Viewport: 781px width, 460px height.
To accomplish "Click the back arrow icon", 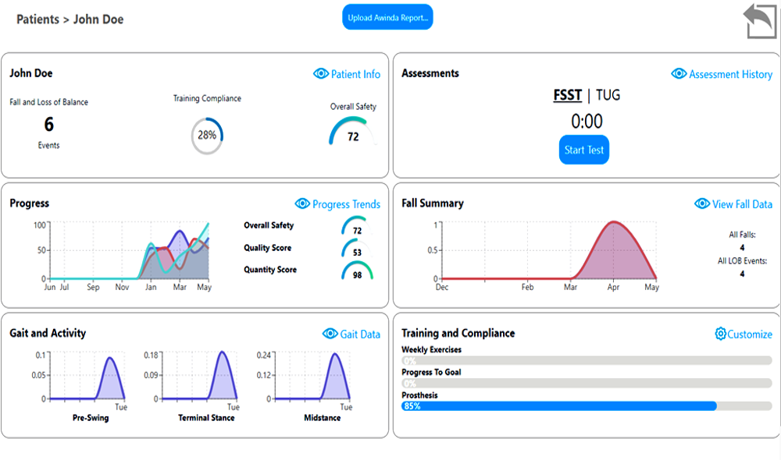I will (x=759, y=21).
